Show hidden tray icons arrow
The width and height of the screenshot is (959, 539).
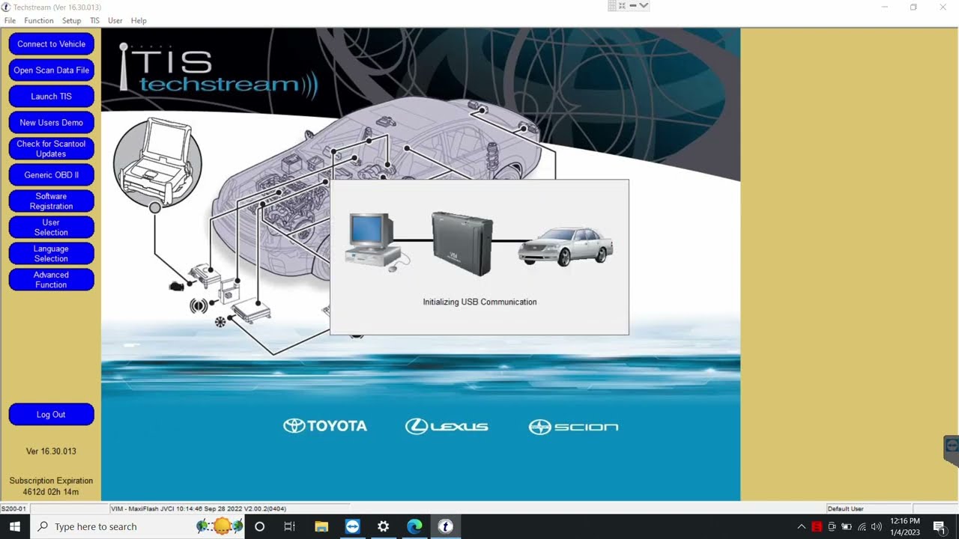coord(801,526)
